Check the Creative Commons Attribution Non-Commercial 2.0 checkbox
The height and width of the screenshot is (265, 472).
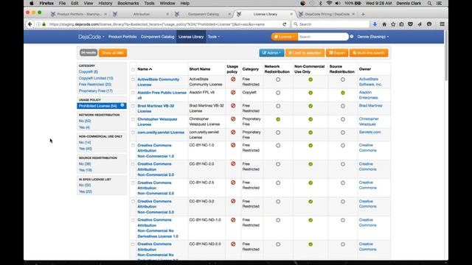pos(133,164)
